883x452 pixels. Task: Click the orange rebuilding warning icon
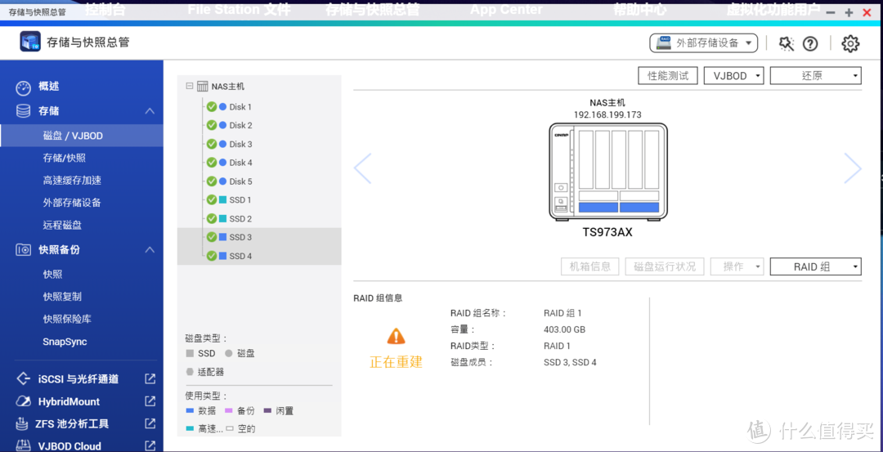click(x=396, y=337)
